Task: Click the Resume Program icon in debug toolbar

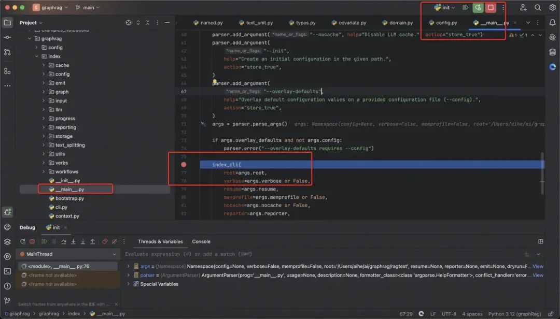Action: pos(44,241)
